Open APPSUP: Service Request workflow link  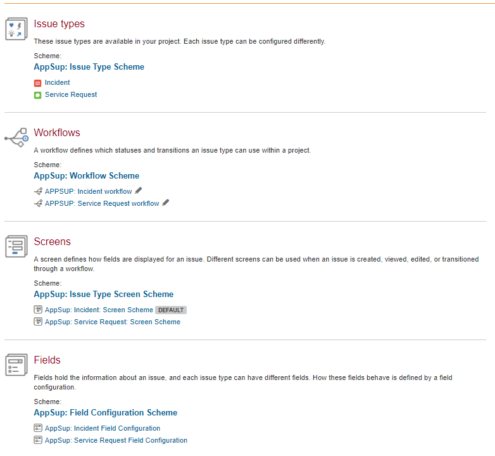[102, 204]
